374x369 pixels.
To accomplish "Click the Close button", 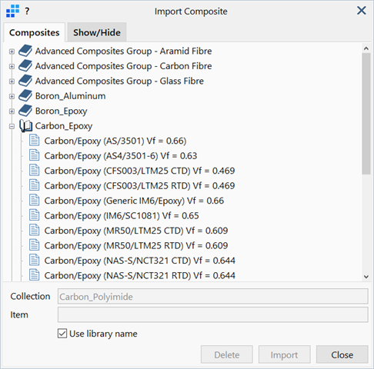I will pyautogui.click(x=342, y=354).
